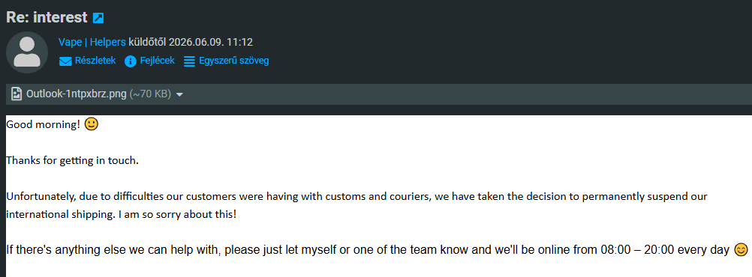Click the image file icon of attachment
The image size is (752, 277).
(17, 94)
